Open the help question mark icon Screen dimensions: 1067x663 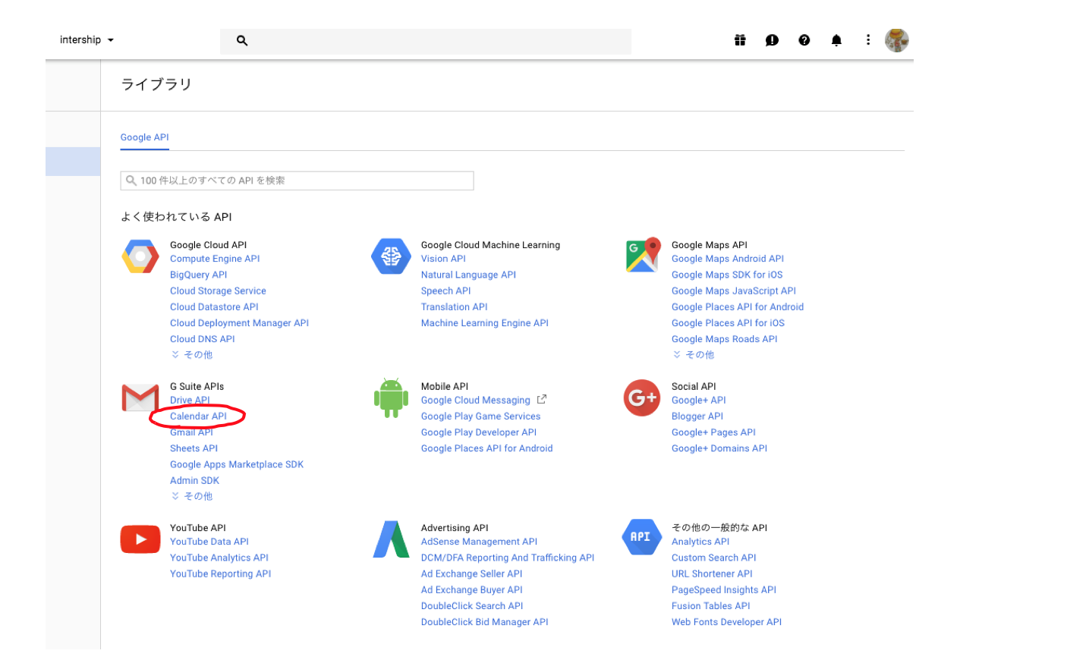pyautogui.click(x=804, y=40)
